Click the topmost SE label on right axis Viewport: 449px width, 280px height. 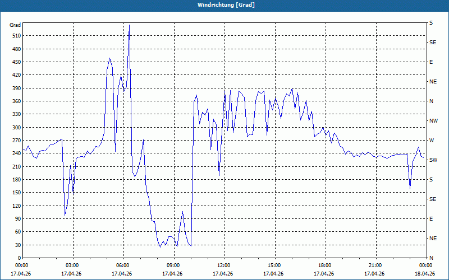pyautogui.click(x=433, y=43)
